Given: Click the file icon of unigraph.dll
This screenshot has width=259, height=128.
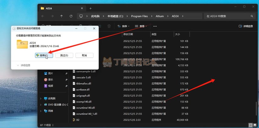Looking at the screenshot, I should [x=74, y=96].
